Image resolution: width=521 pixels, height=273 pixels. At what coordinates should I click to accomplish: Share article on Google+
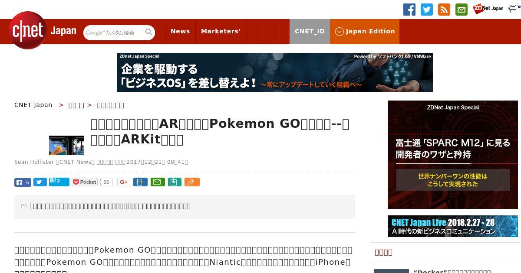point(124,182)
